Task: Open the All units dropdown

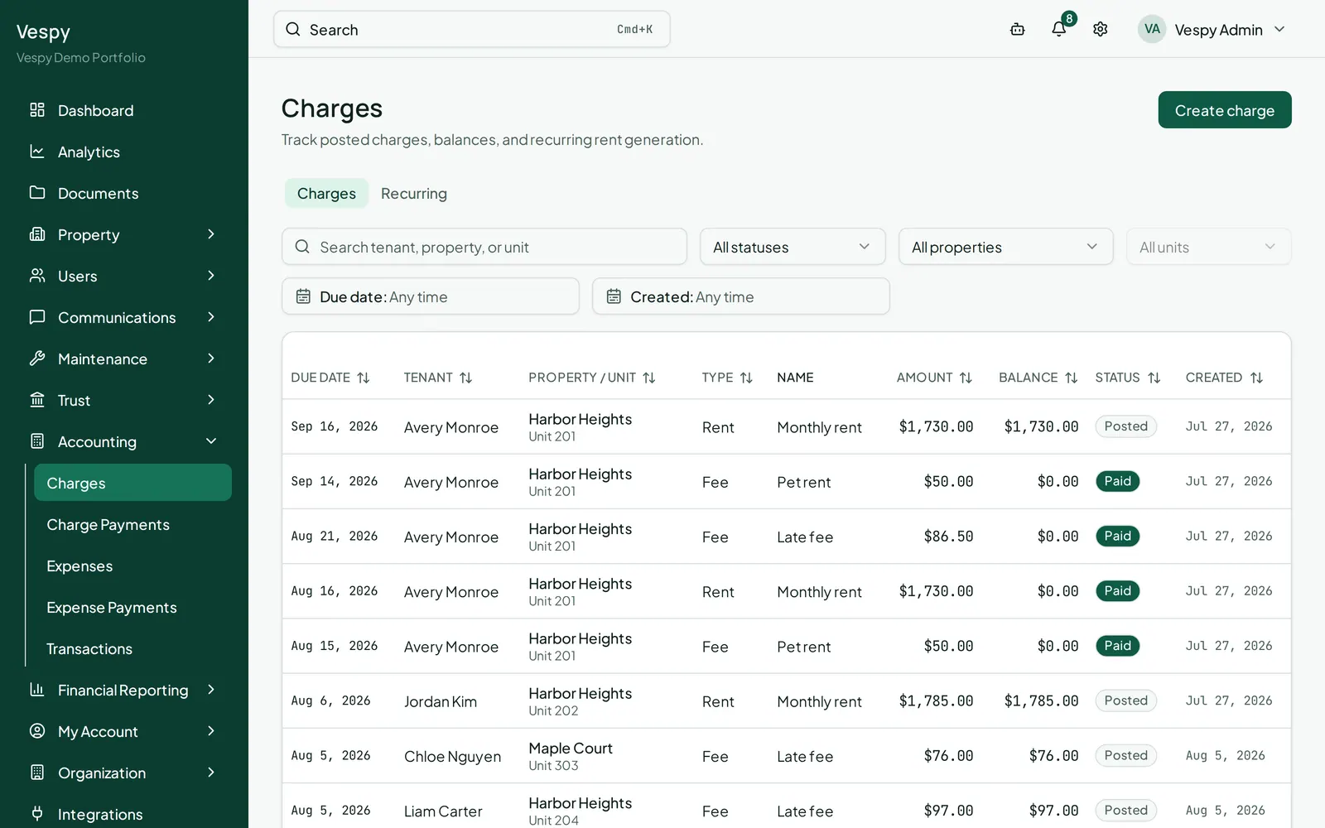Action: tap(1208, 247)
